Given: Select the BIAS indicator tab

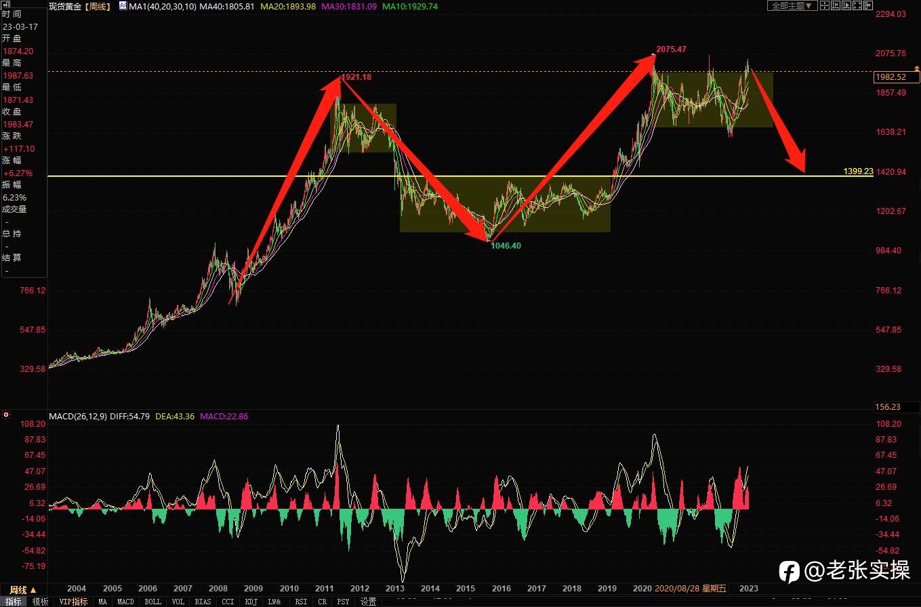Looking at the screenshot, I should [x=203, y=602].
